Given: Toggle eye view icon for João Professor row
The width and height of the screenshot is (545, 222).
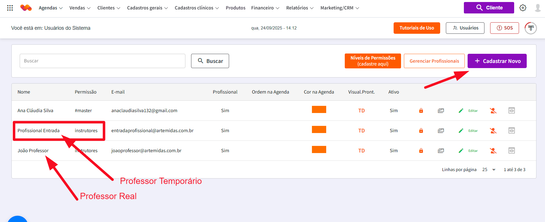Looking at the screenshot, I should point(511,151).
